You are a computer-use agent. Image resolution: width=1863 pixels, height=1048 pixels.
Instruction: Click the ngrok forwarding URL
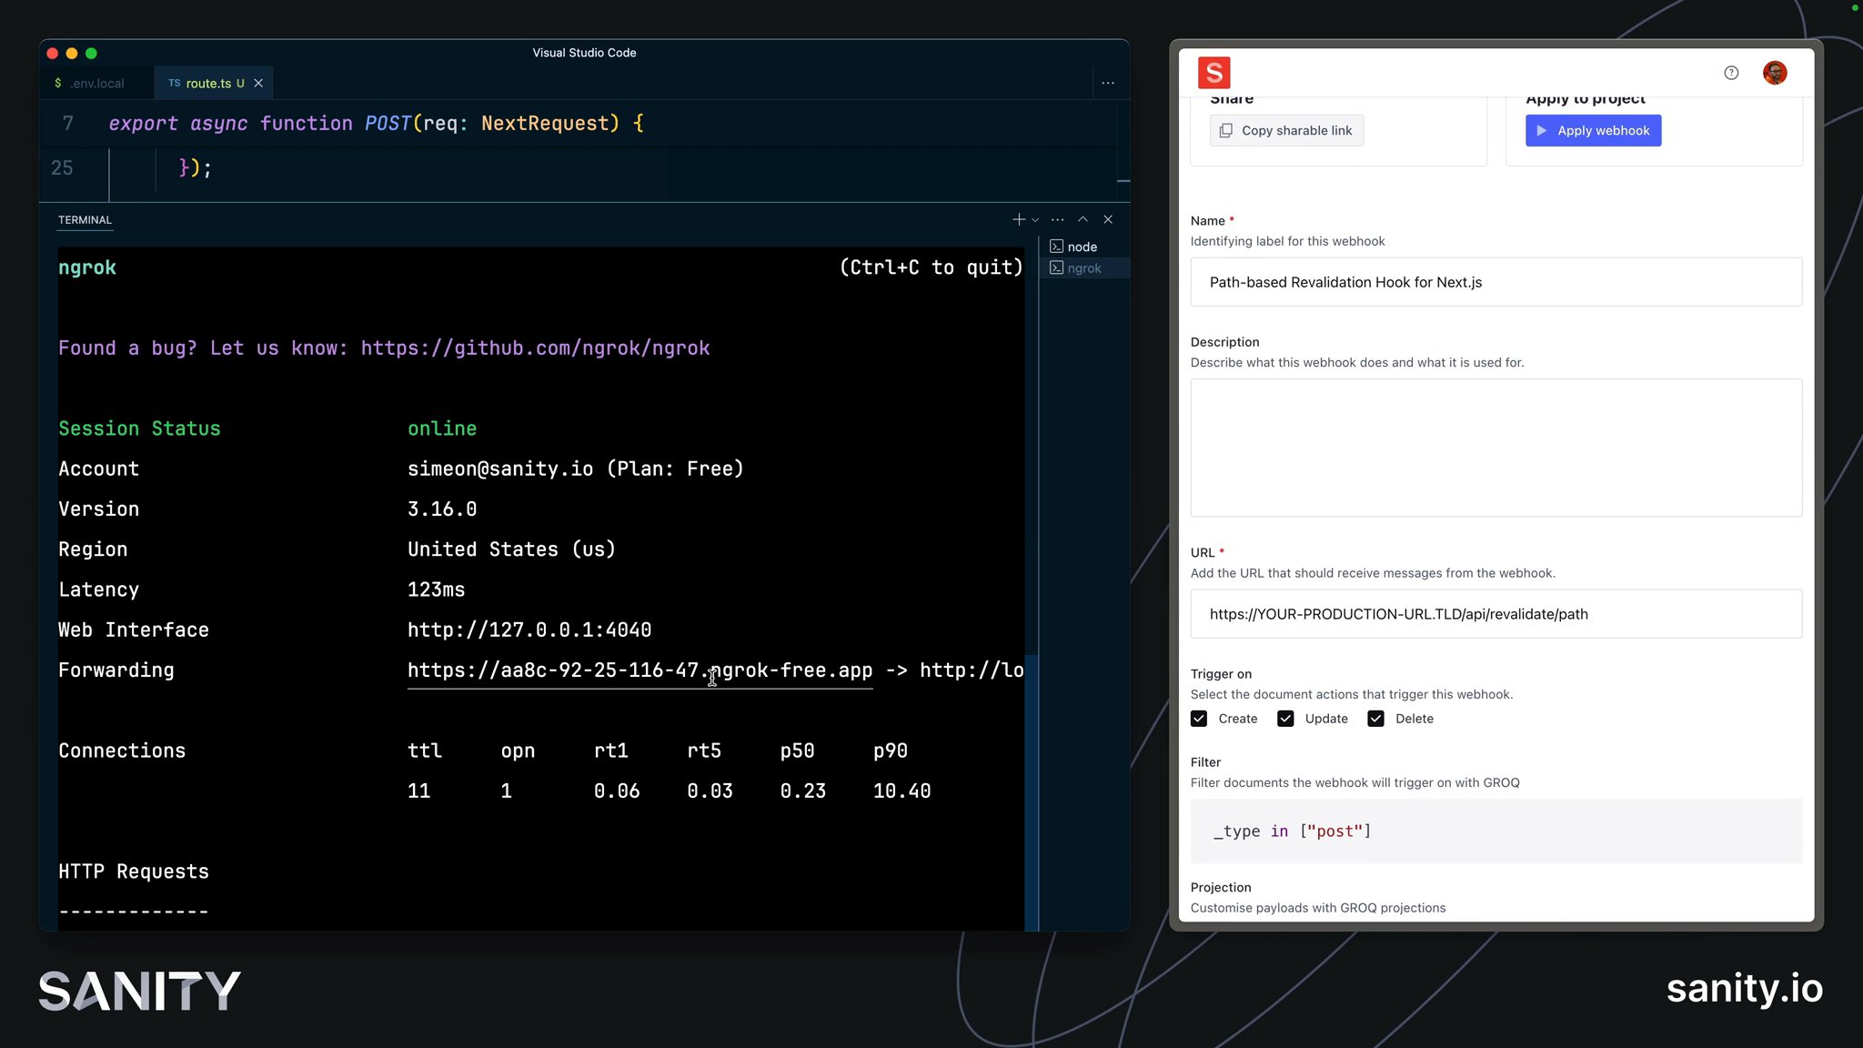(639, 670)
